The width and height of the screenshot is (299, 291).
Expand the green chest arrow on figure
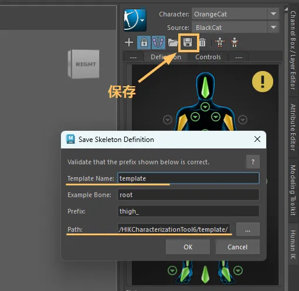click(205, 107)
